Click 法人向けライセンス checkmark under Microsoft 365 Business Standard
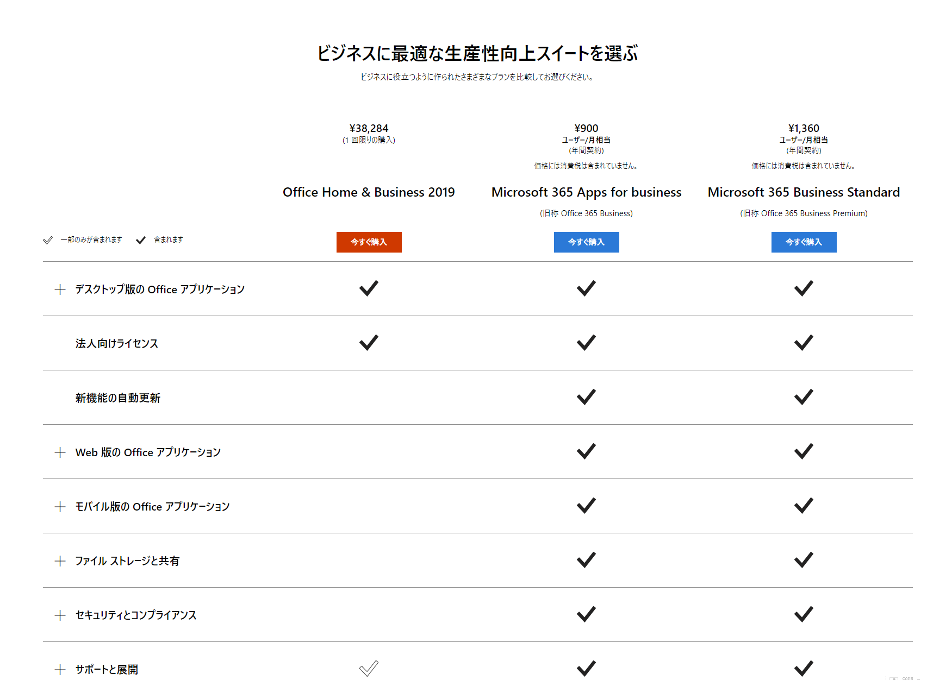 804,343
